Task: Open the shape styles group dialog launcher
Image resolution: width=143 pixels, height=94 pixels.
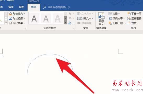Action: click(x=25, y=29)
